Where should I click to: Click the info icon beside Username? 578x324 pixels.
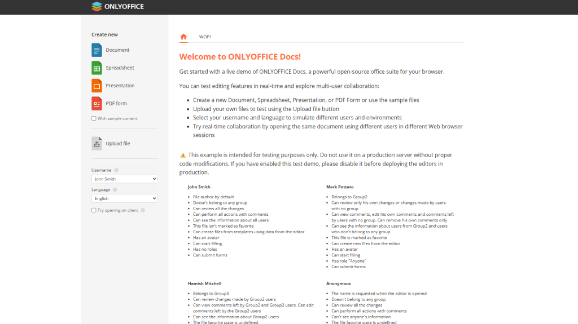tap(116, 170)
